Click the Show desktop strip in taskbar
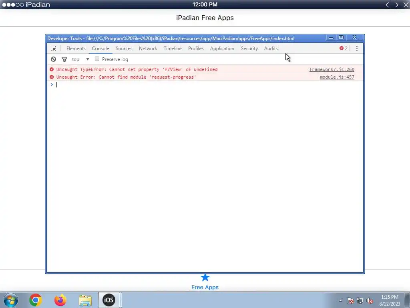The height and width of the screenshot is (308, 410). [x=407, y=300]
